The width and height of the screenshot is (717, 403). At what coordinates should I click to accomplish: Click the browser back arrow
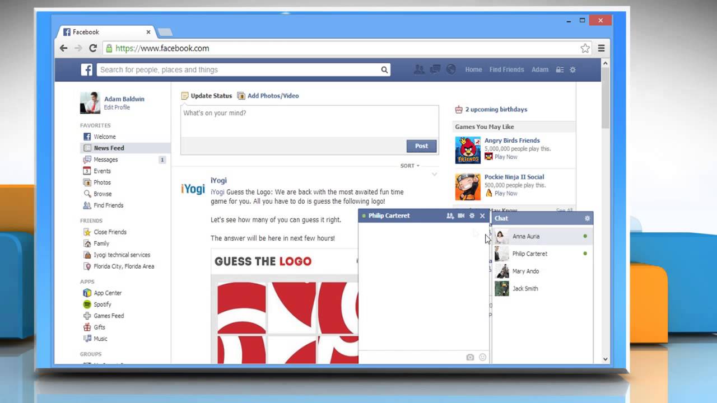tap(64, 48)
